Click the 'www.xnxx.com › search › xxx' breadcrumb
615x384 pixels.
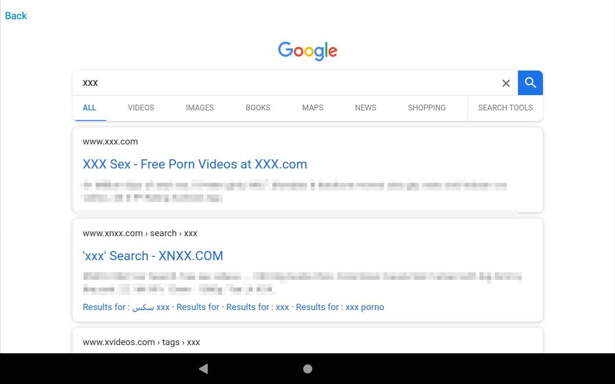point(140,233)
